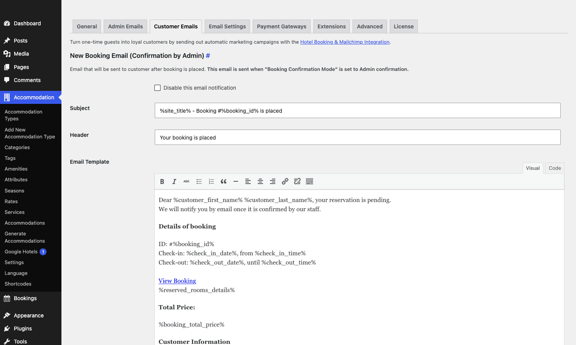Switch editor to Code mode
The height and width of the screenshot is (345, 576).
pyautogui.click(x=555, y=168)
